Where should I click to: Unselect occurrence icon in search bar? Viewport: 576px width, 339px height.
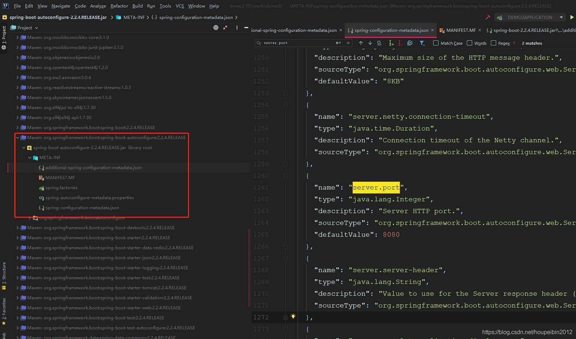pos(400,43)
